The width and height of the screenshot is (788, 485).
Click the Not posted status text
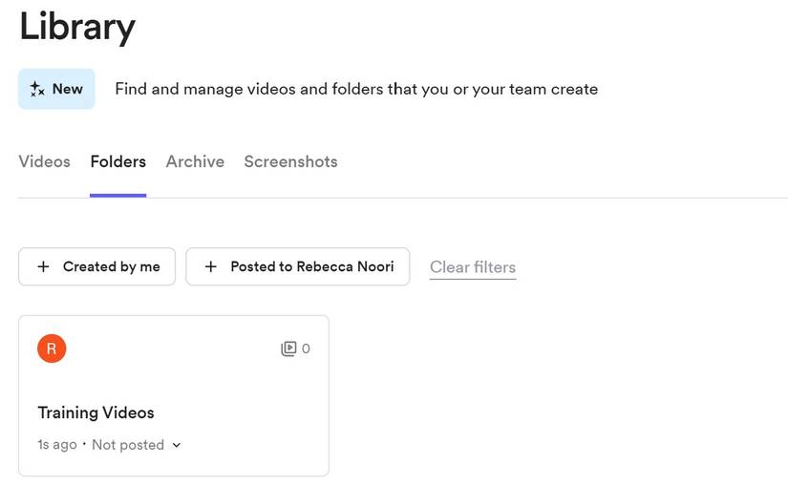[128, 445]
